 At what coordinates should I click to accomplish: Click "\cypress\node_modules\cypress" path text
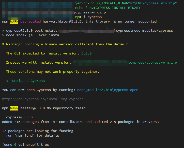pos(143,31)
